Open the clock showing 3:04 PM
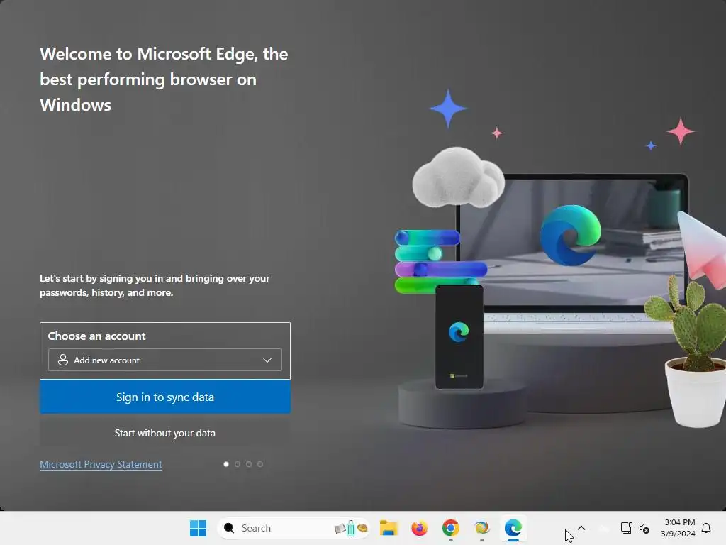This screenshot has width=726, height=545. tap(678, 528)
